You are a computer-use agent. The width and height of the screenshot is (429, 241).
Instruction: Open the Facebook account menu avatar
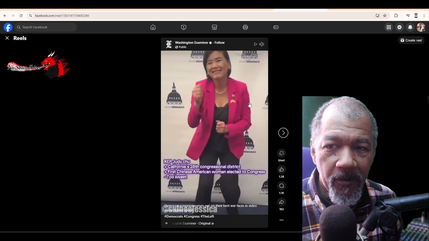point(421,27)
